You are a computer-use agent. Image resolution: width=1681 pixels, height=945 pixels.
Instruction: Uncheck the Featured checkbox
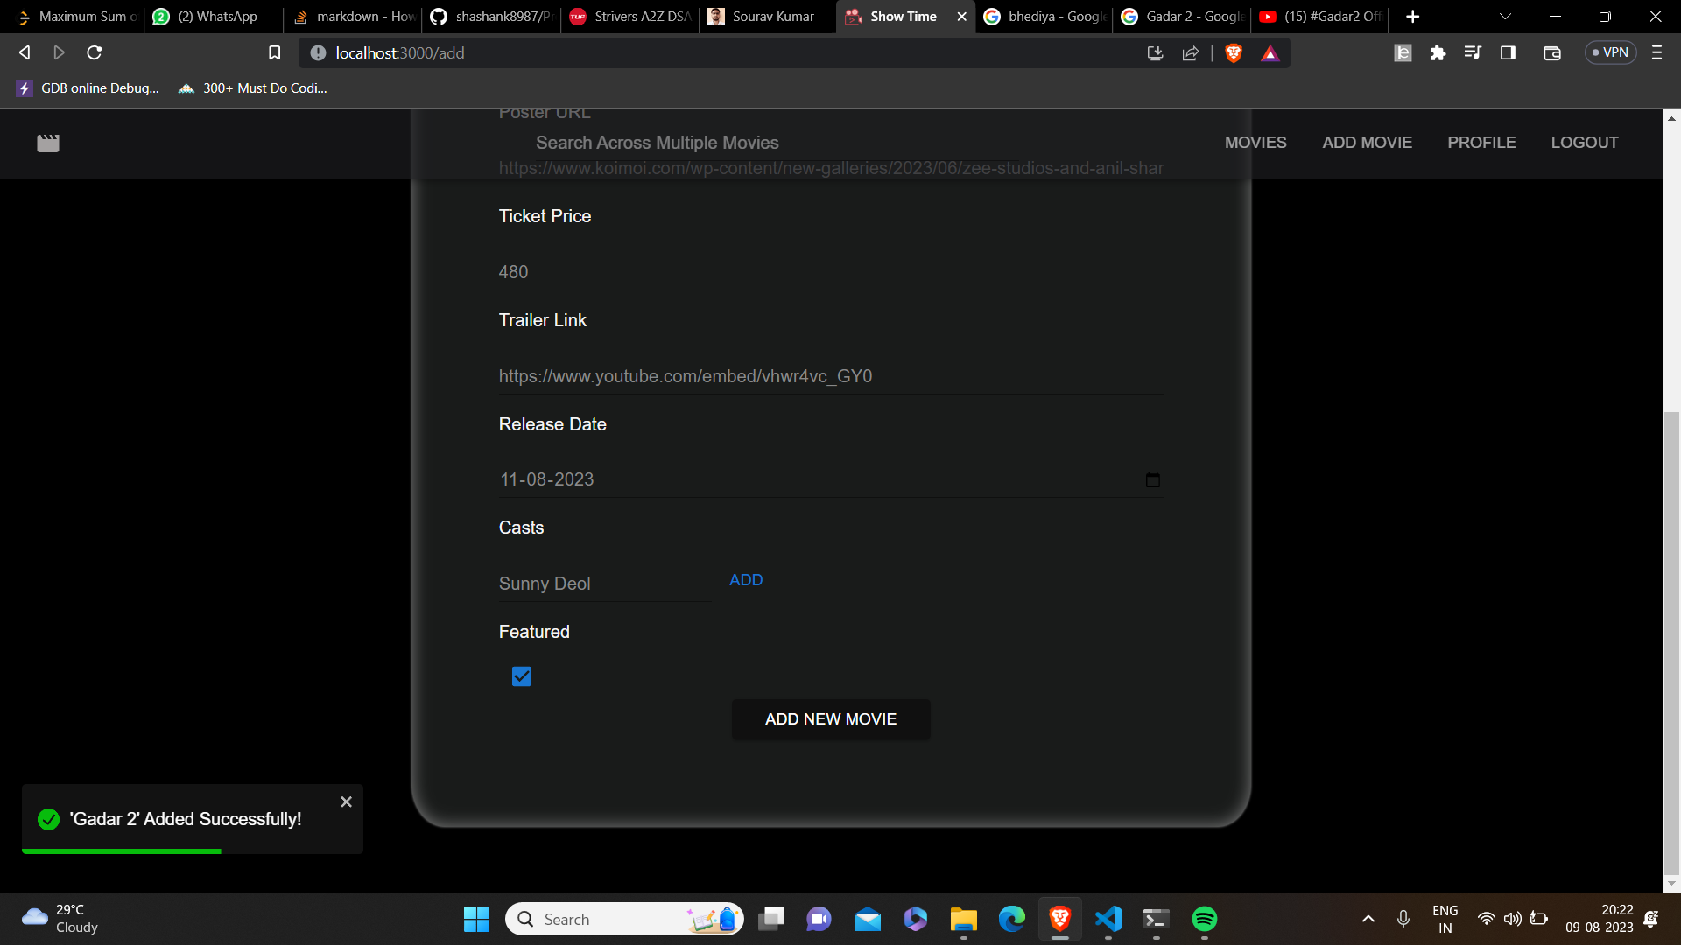point(522,676)
